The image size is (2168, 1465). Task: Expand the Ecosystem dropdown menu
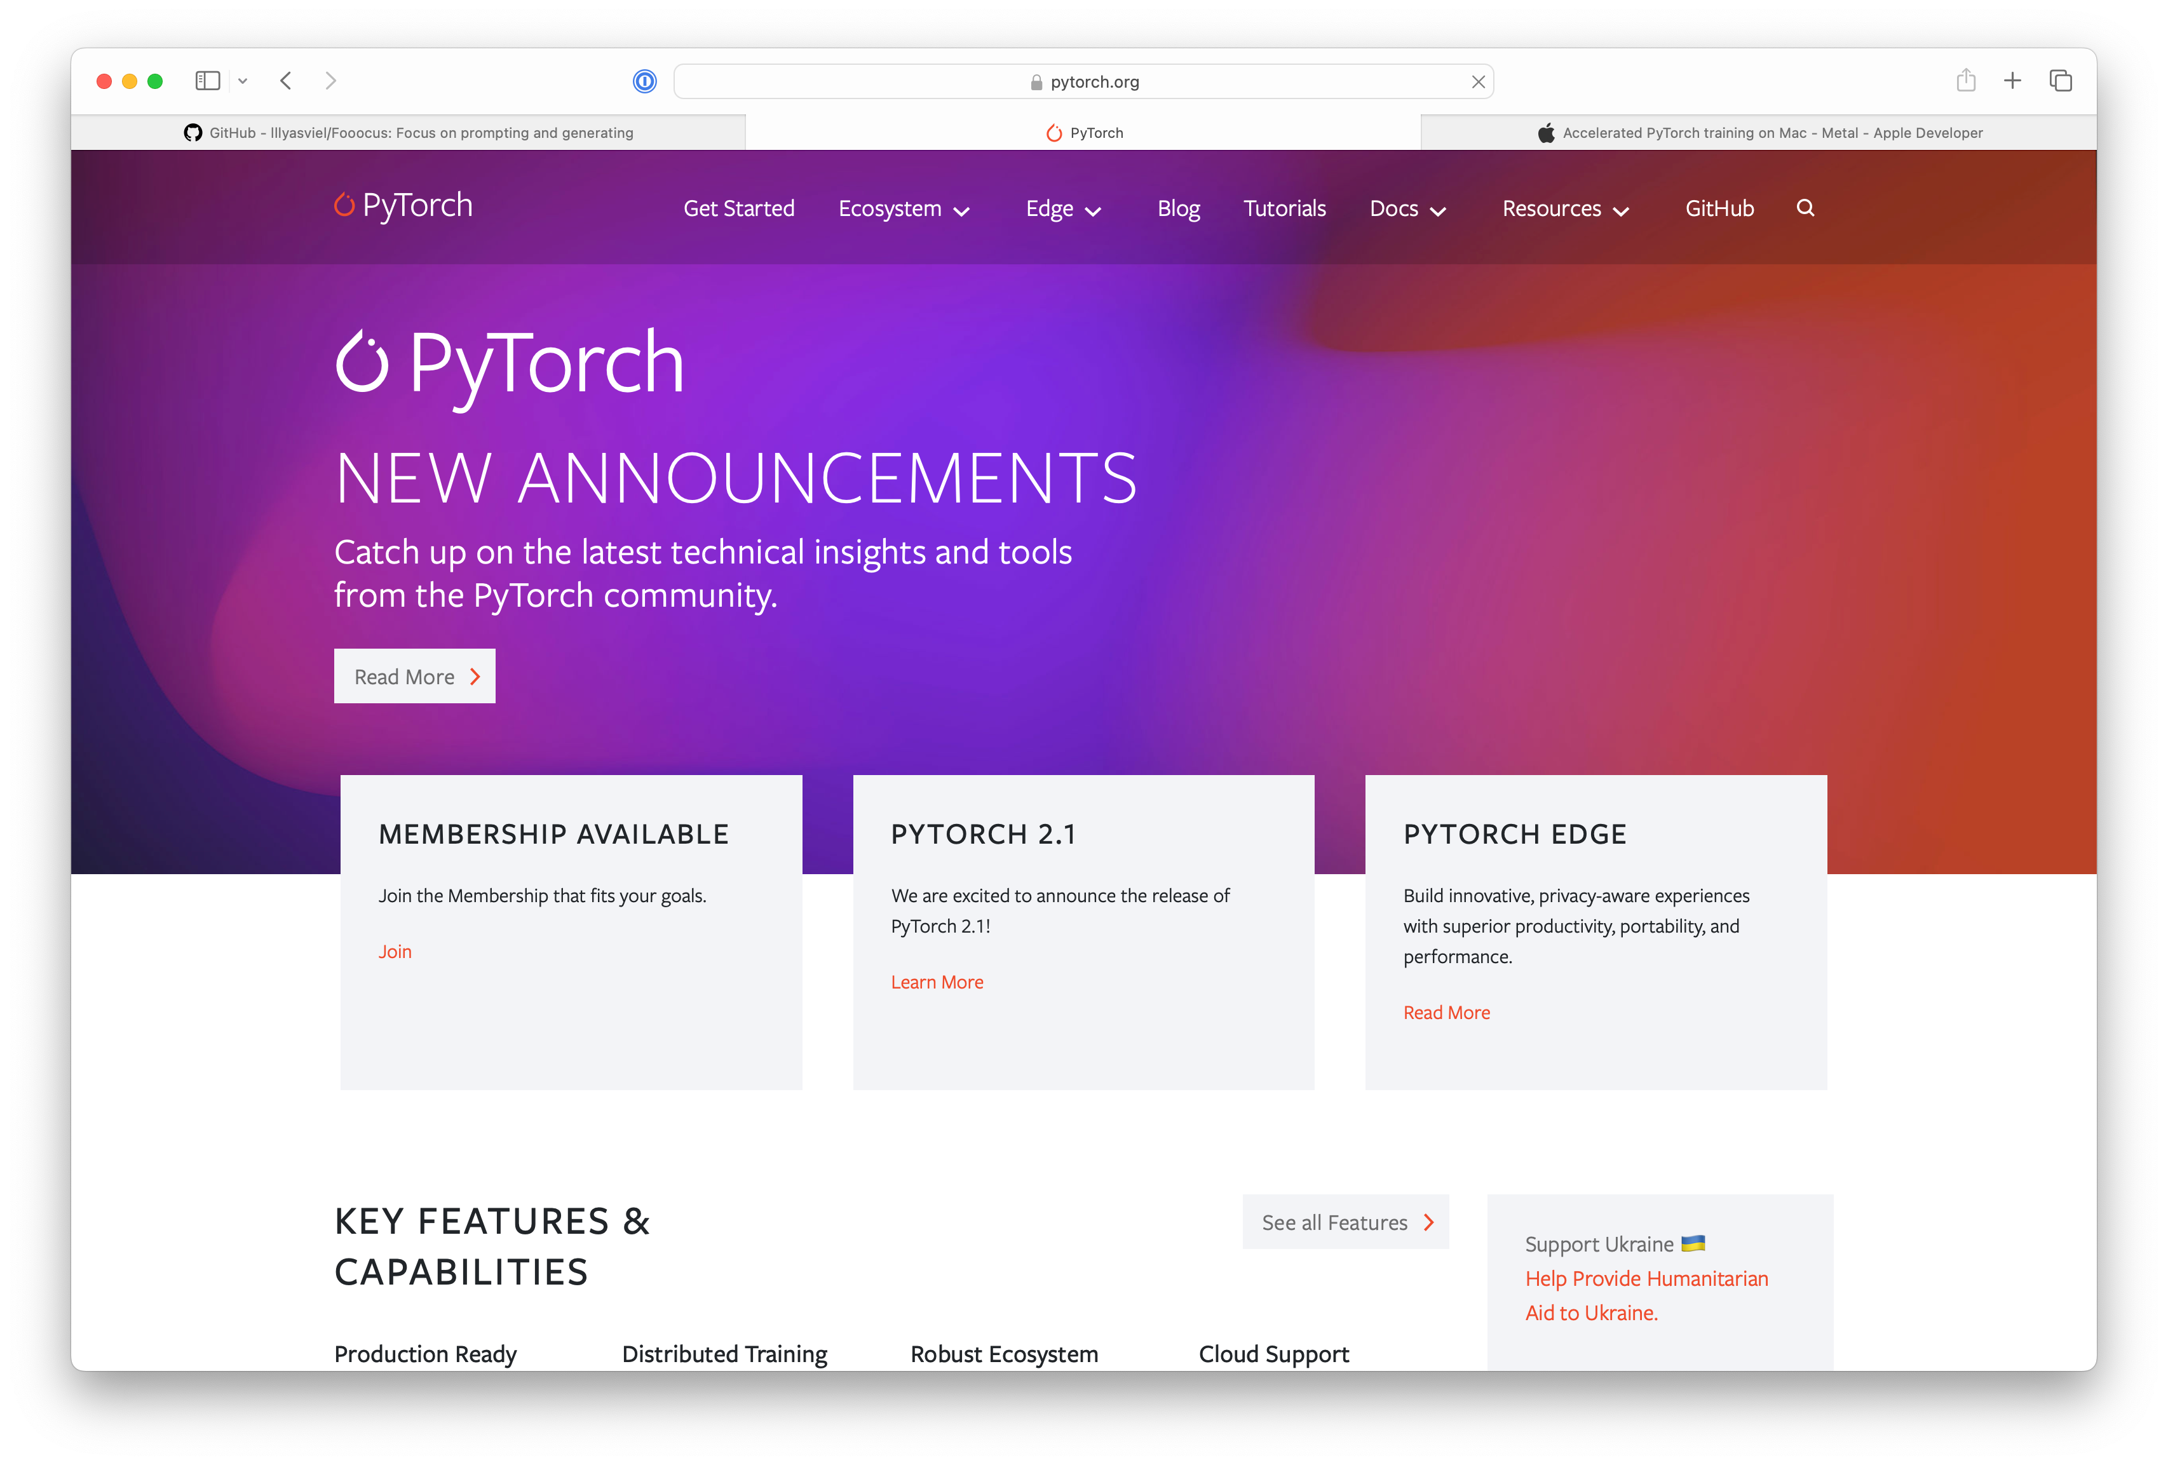[x=903, y=209]
